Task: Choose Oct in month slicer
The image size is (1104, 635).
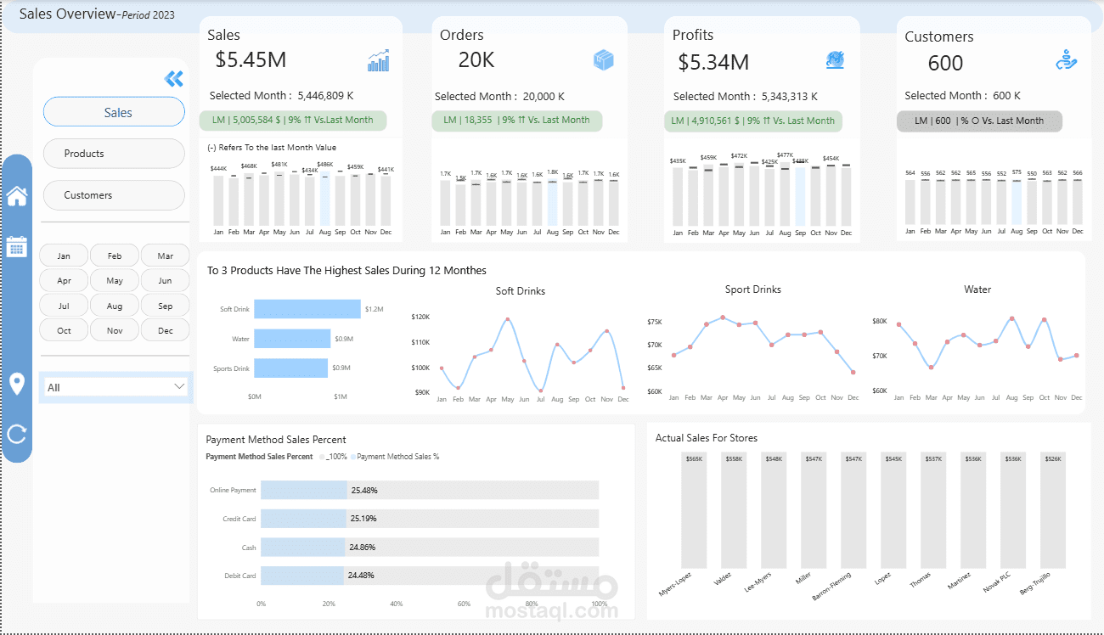Action: point(64,330)
